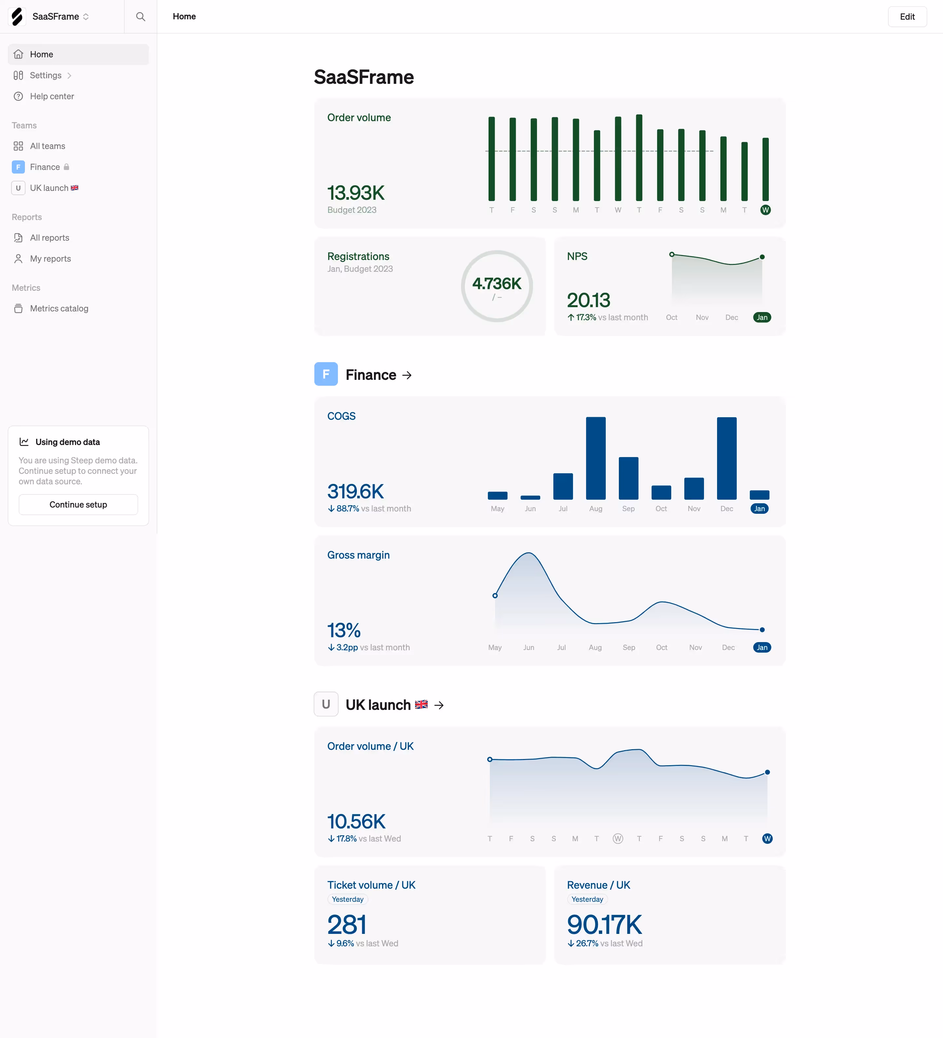Click the latest data point on NPS chart
Image resolution: width=943 pixels, height=1038 pixels.
762,256
